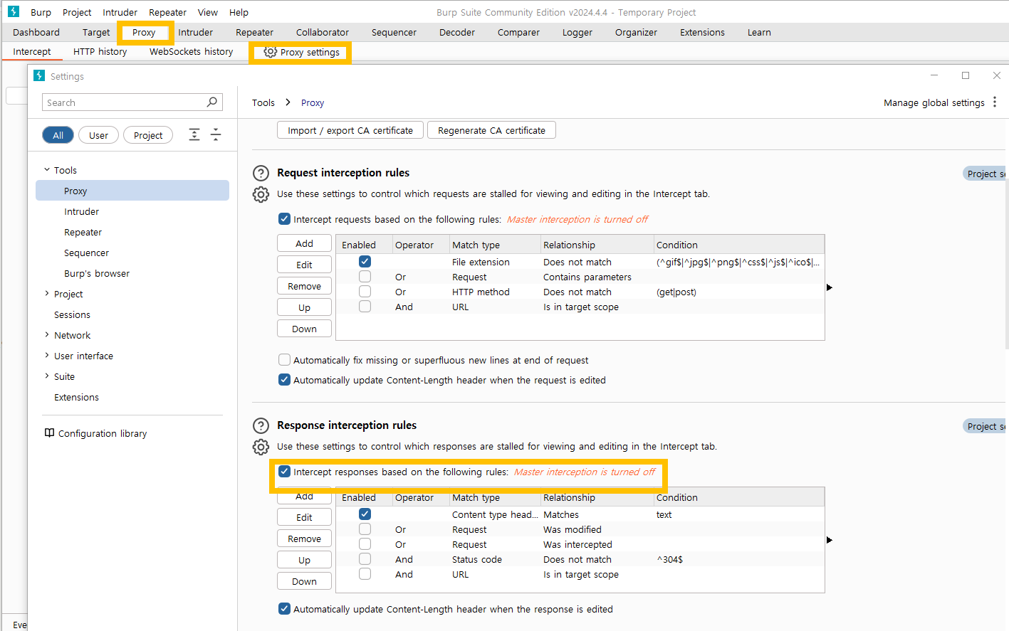Toggle Intercept requests based on following rules
The image size is (1009, 631).
pos(284,219)
